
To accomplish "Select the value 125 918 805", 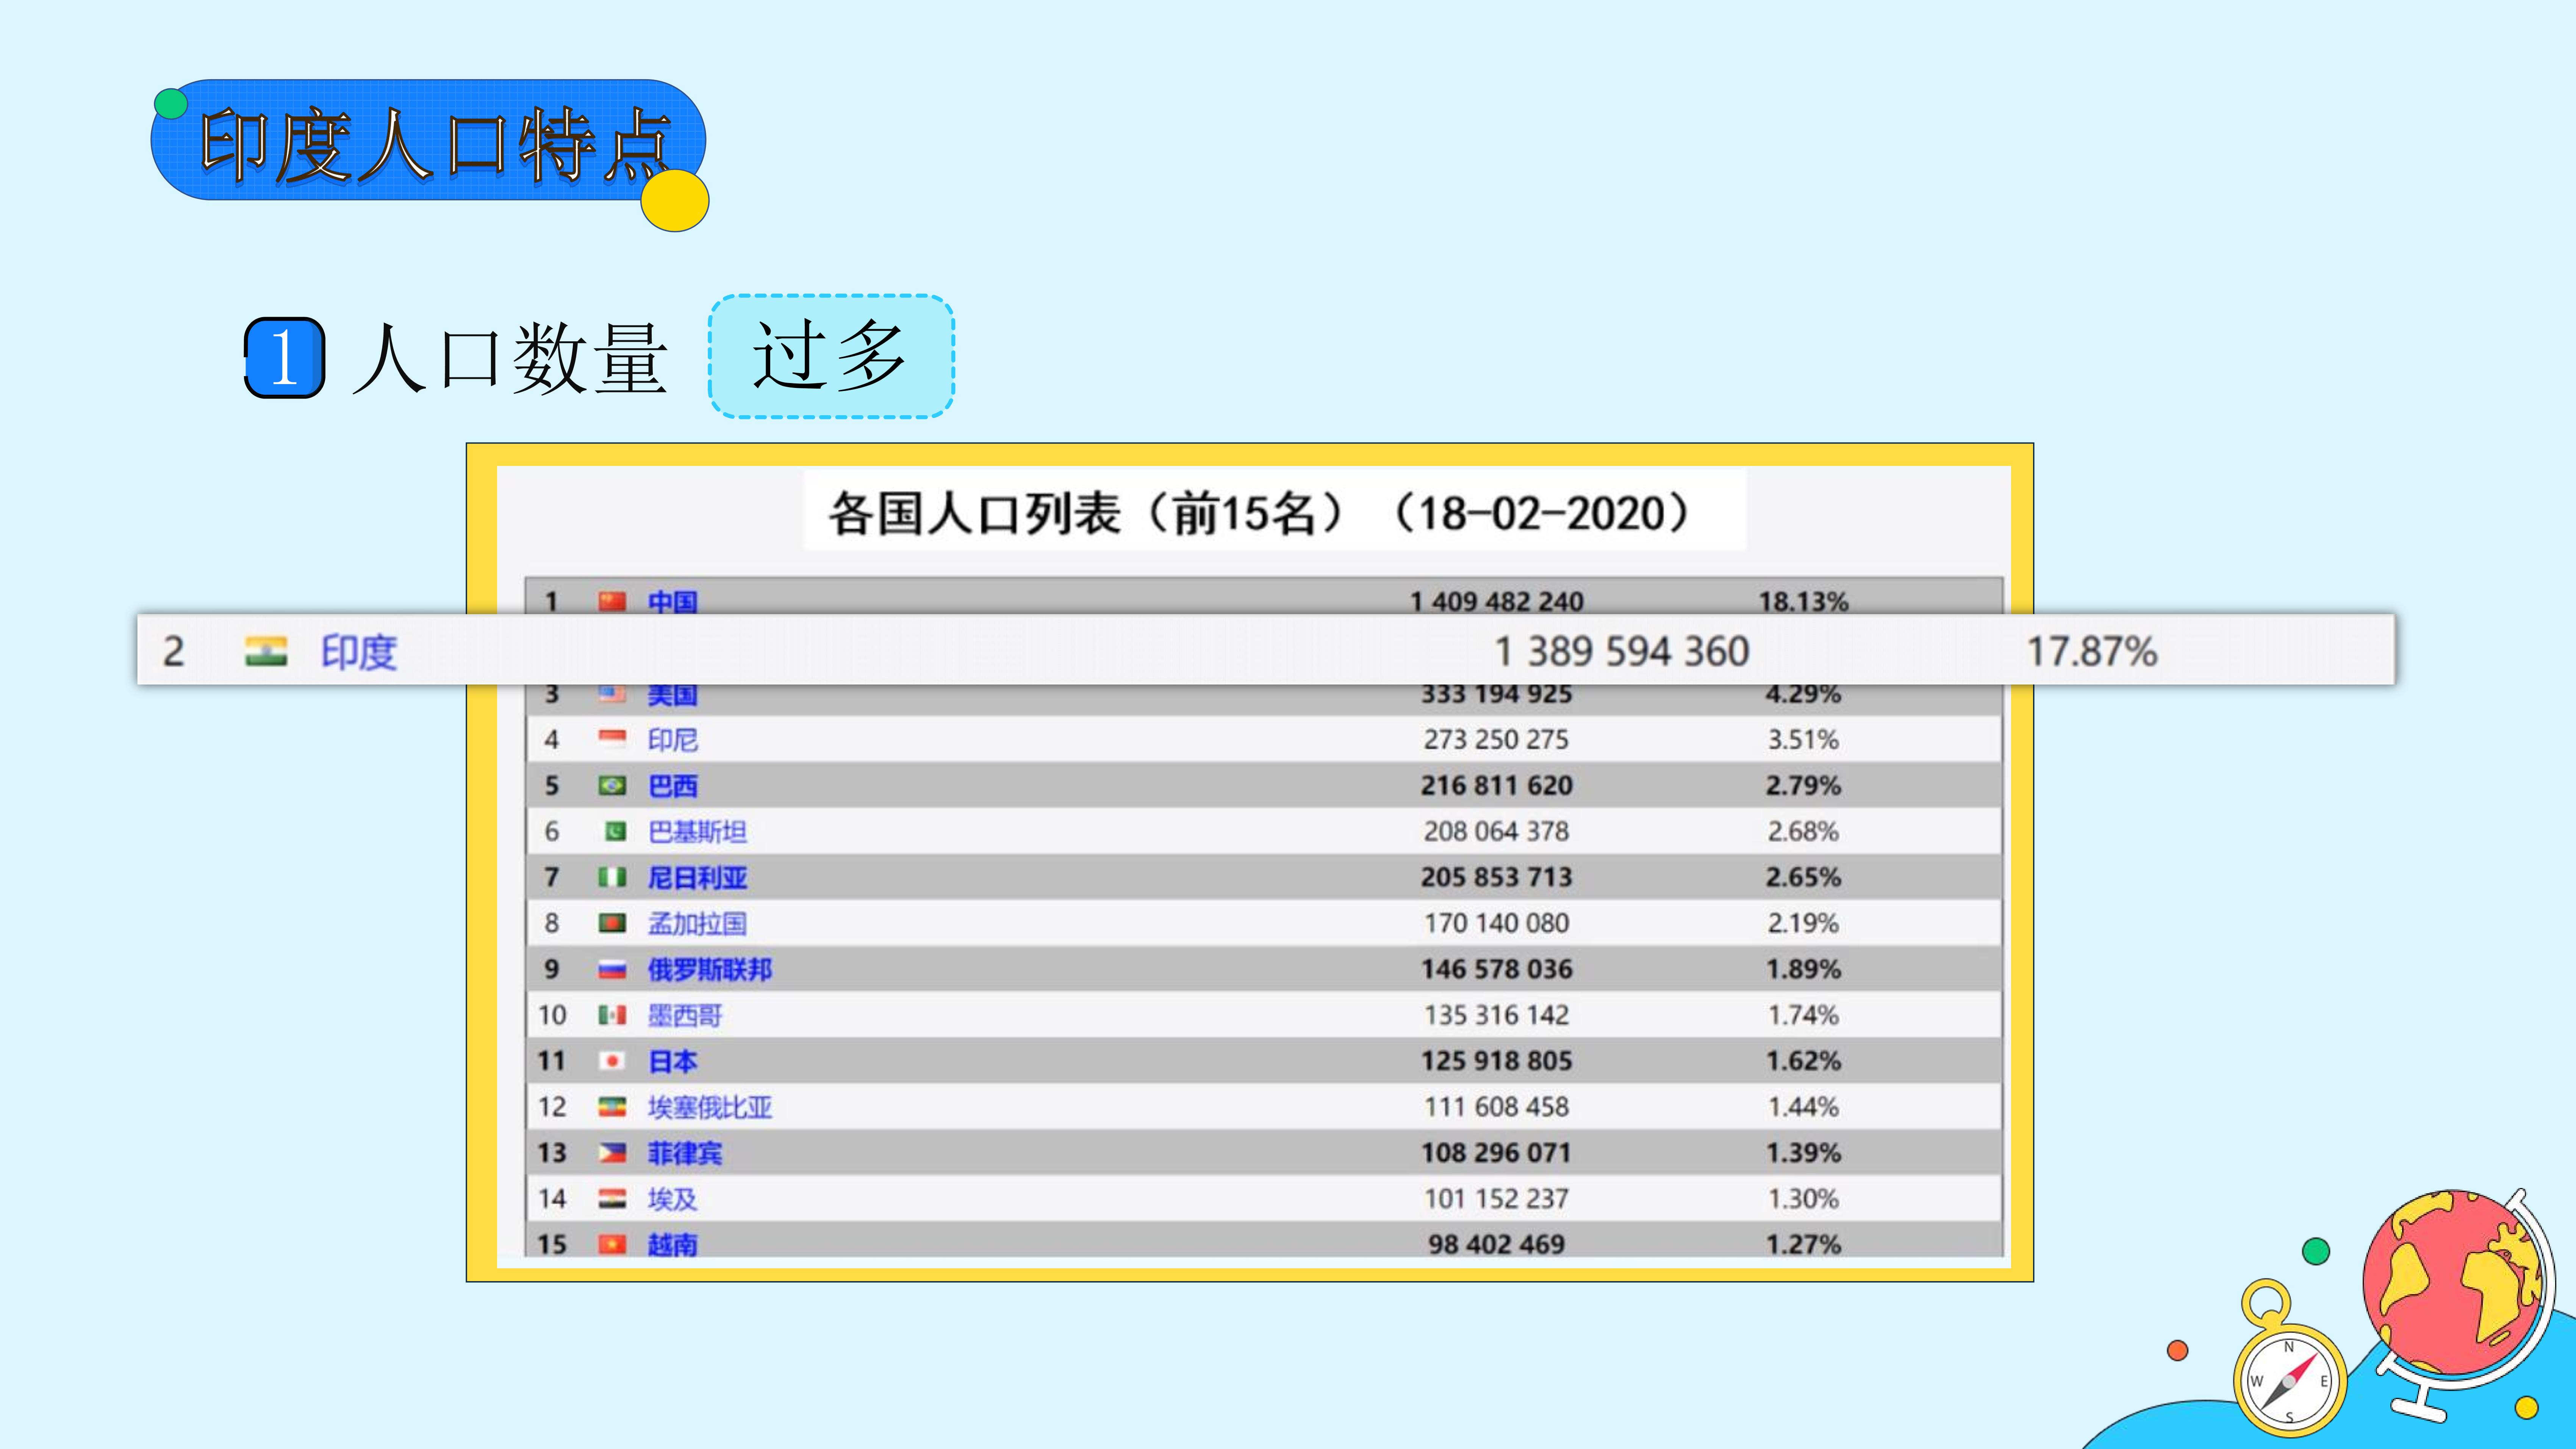I will (1497, 1062).
